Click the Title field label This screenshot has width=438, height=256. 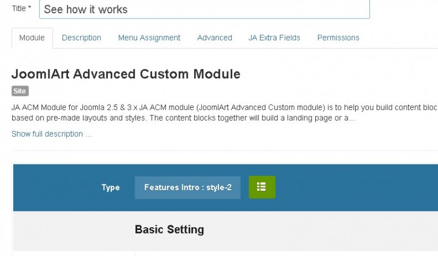pos(18,9)
